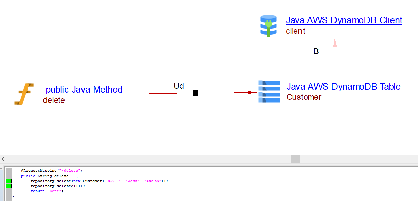Viewport: 418px width, 201px height.
Task: Open the Java AWS DynamoDB Table link
Action: point(343,86)
